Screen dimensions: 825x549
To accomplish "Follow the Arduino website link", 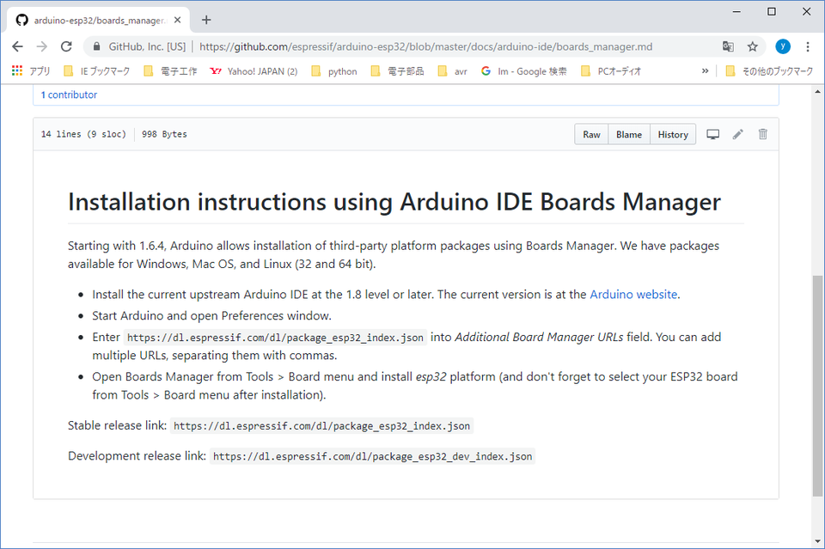I will point(633,294).
